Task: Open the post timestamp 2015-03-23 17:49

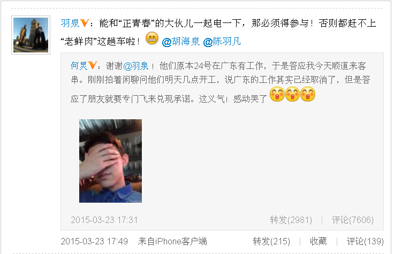Action: coord(94,241)
